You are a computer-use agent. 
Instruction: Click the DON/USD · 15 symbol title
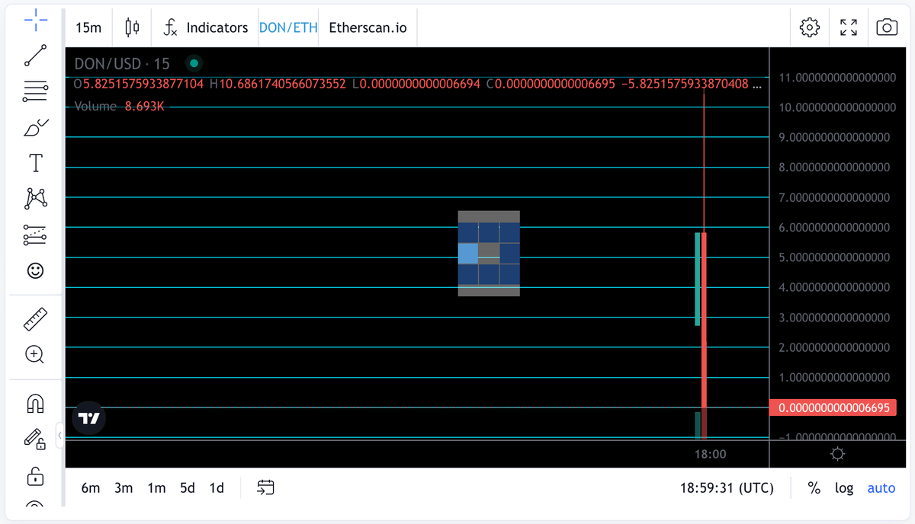point(122,64)
